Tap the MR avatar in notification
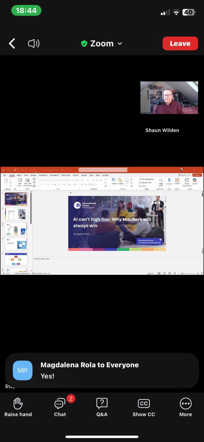Image resolution: width=204 pixels, height=442 pixels. (x=23, y=370)
